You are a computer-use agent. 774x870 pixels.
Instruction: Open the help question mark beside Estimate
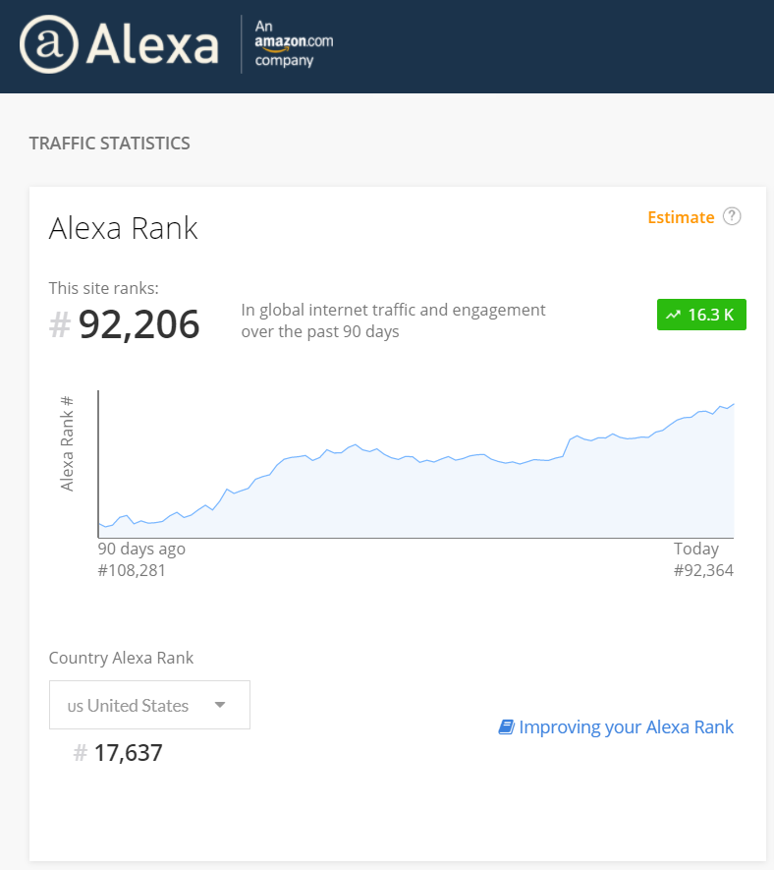(x=732, y=216)
